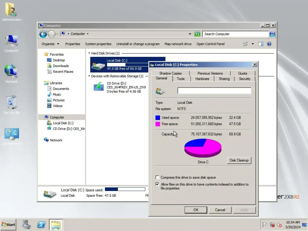Screen dimensions: 308x231
Task: Collapse the Hard Disk Drives group
Action: coord(89,53)
